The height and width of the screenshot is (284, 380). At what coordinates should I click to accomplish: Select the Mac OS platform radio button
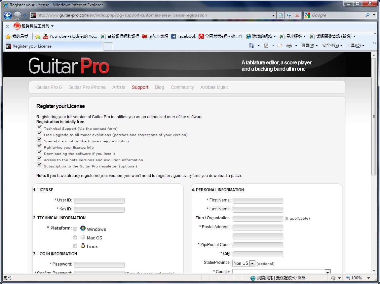[75, 237]
